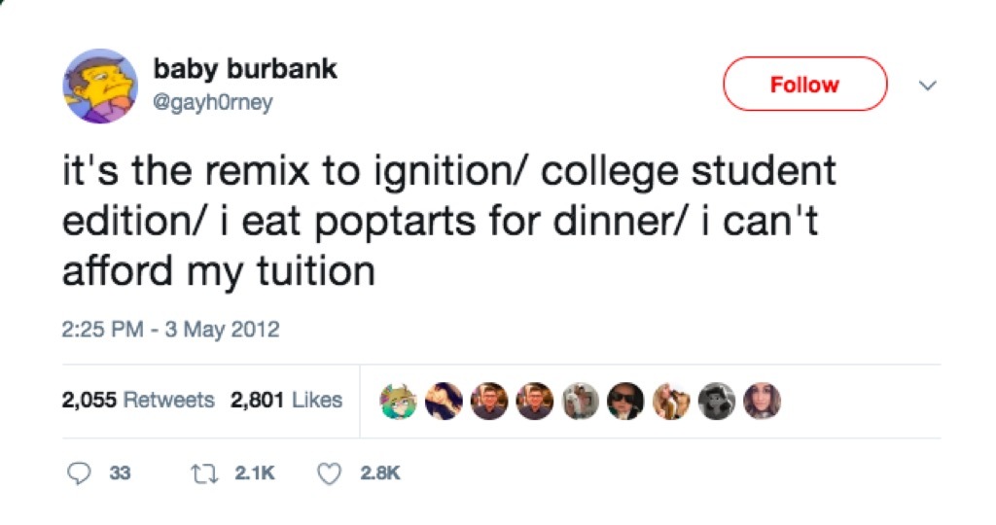The width and height of the screenshot is (996, 525).
Task: View the 2,055 Retweets list
Action: (x=138, y=400)
